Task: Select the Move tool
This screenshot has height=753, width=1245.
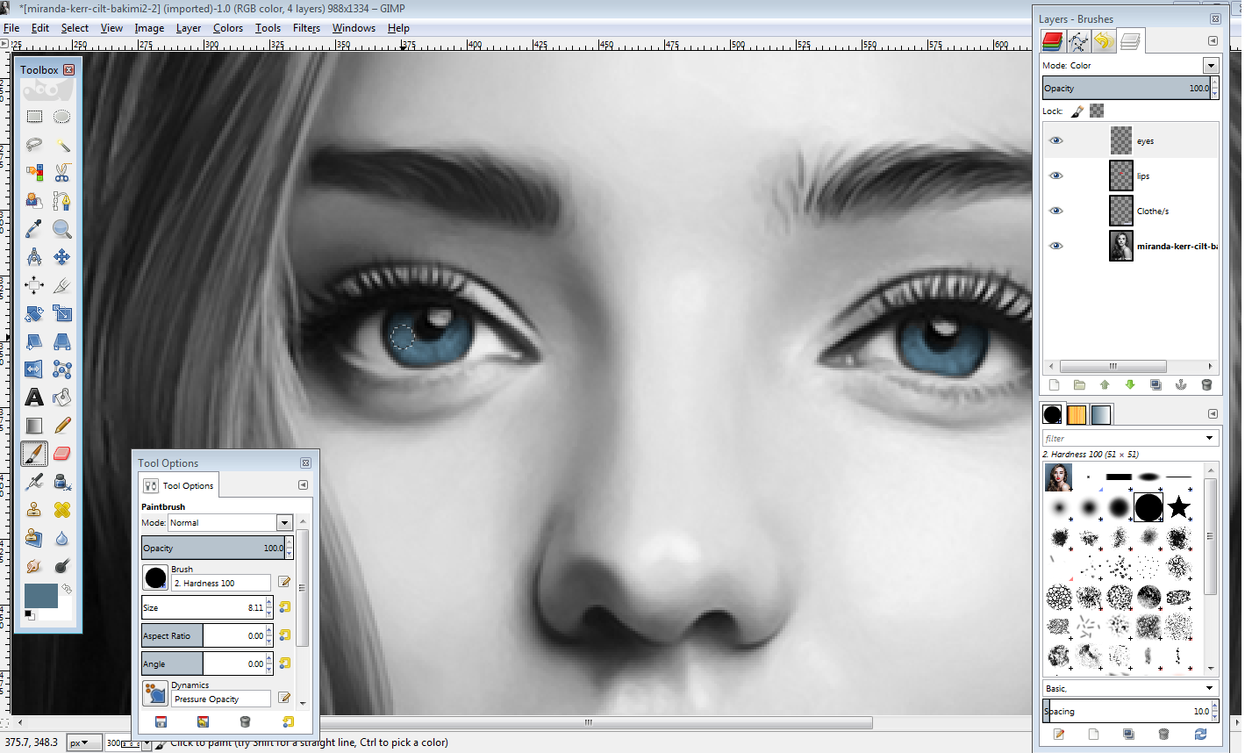Action: (x=62, y=257)
